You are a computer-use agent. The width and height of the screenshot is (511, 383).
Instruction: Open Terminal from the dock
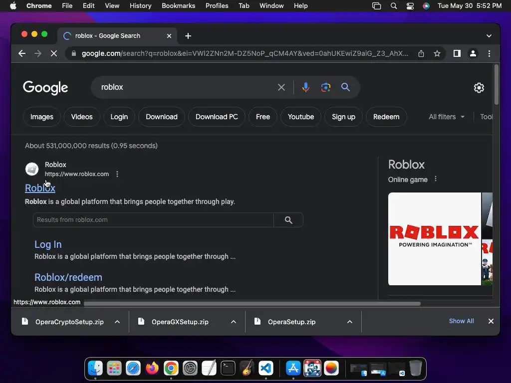pos(228,369)
